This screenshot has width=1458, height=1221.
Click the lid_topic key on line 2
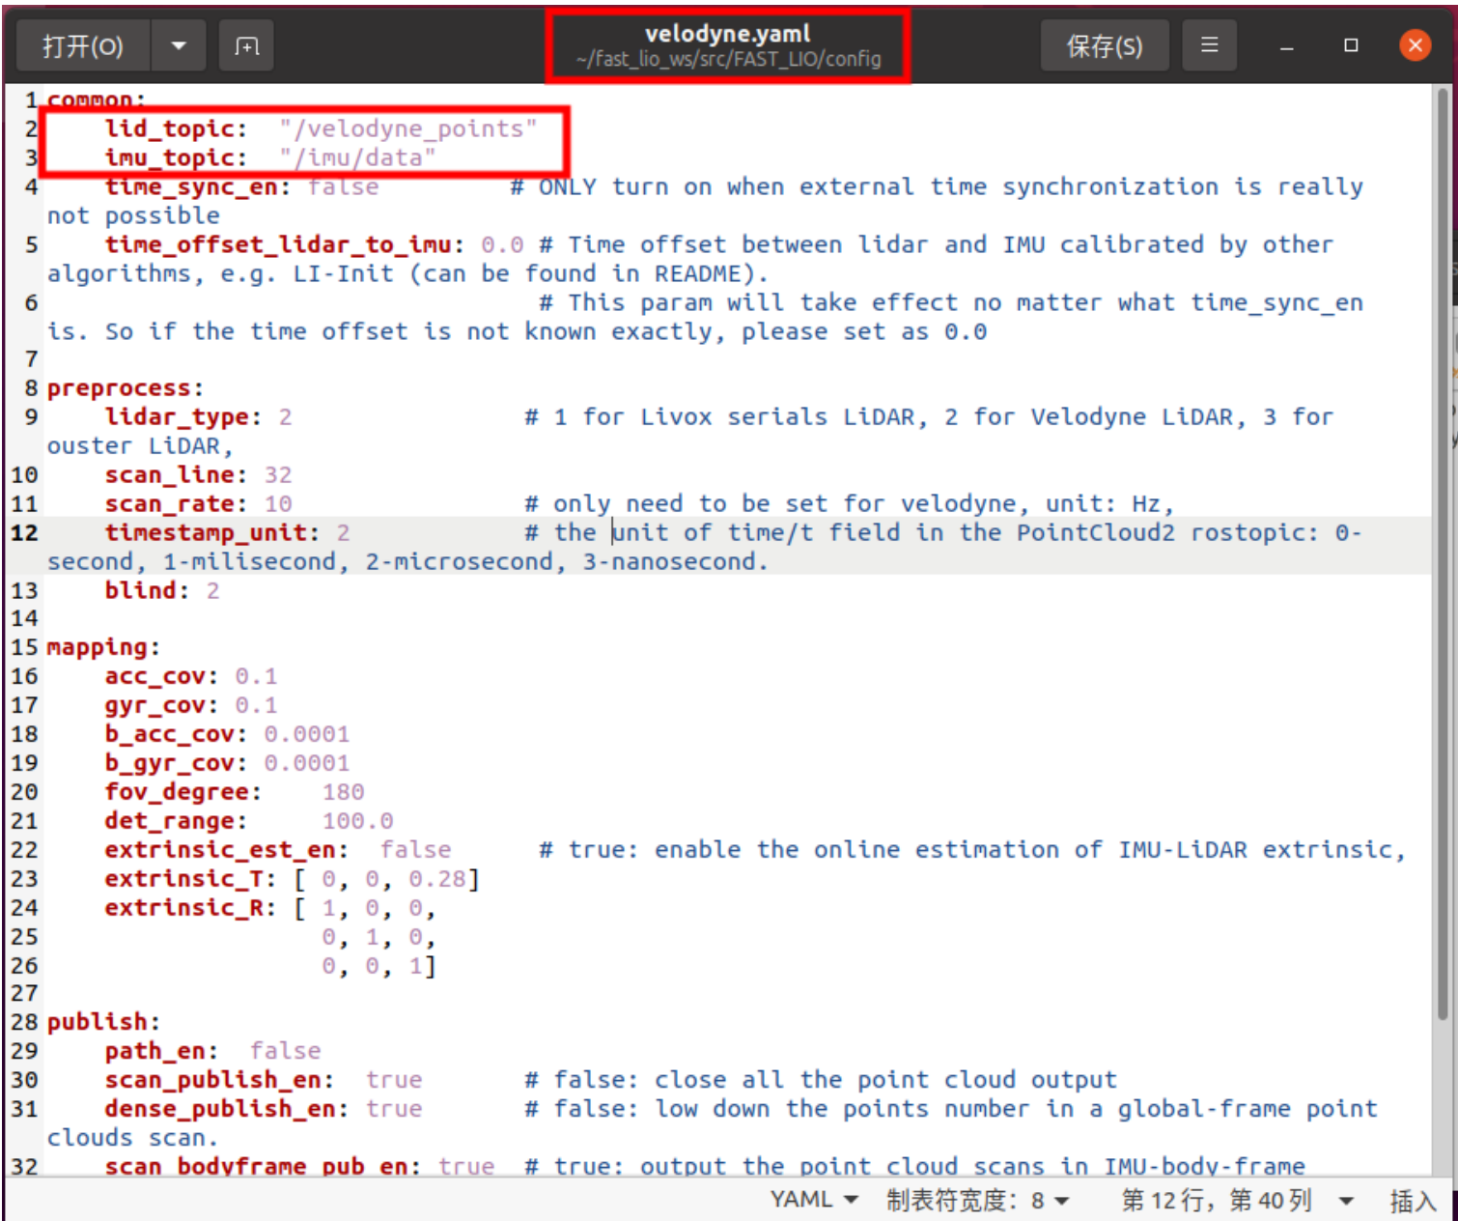[x=176, y=128]
